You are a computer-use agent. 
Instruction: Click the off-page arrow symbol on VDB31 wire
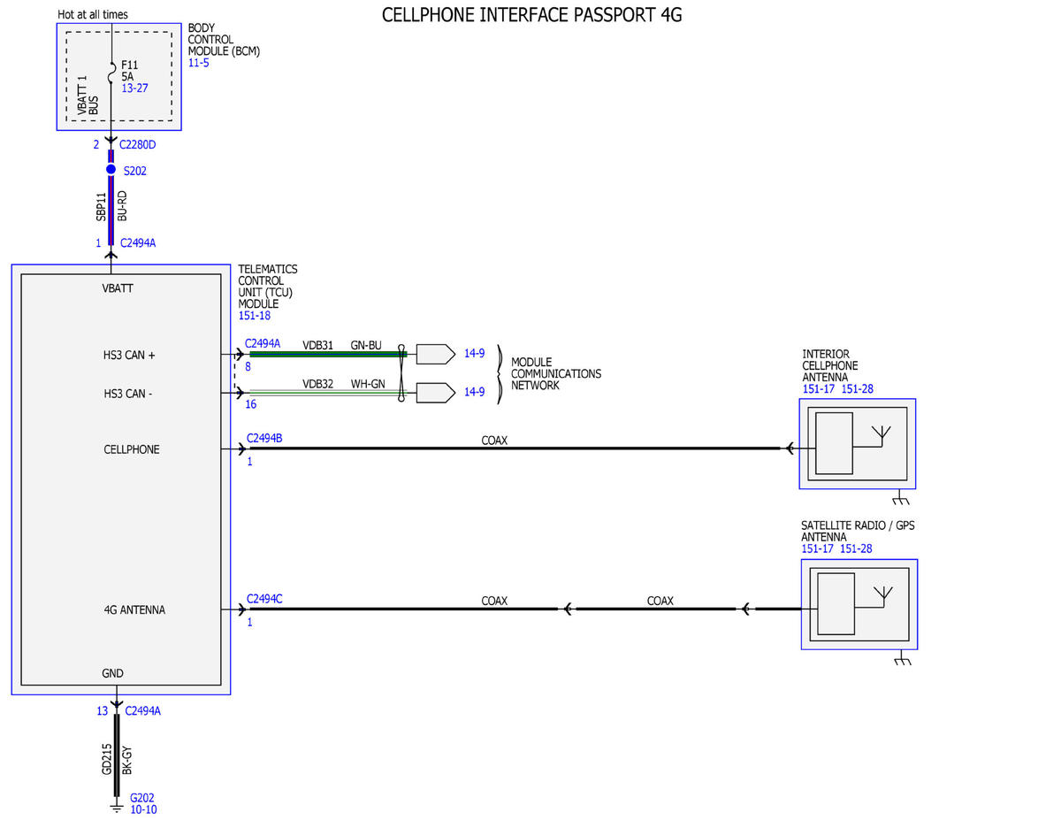click(435, 354)
